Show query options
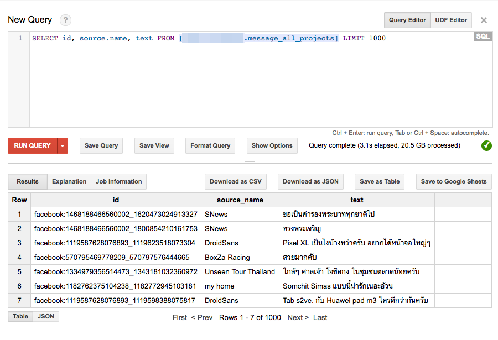Viewport: 498px width, 340px height. click(272, 146)
